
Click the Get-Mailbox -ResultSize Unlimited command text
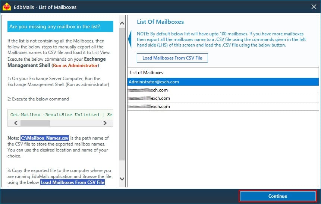pyautogui.click(x=61, y=115)
